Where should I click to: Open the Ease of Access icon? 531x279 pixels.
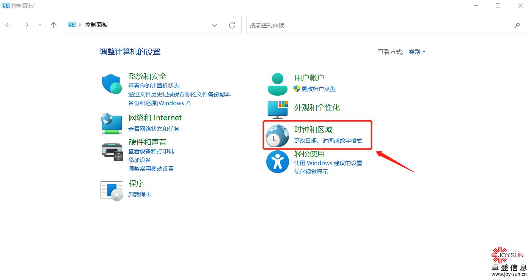tap(278, 162)
